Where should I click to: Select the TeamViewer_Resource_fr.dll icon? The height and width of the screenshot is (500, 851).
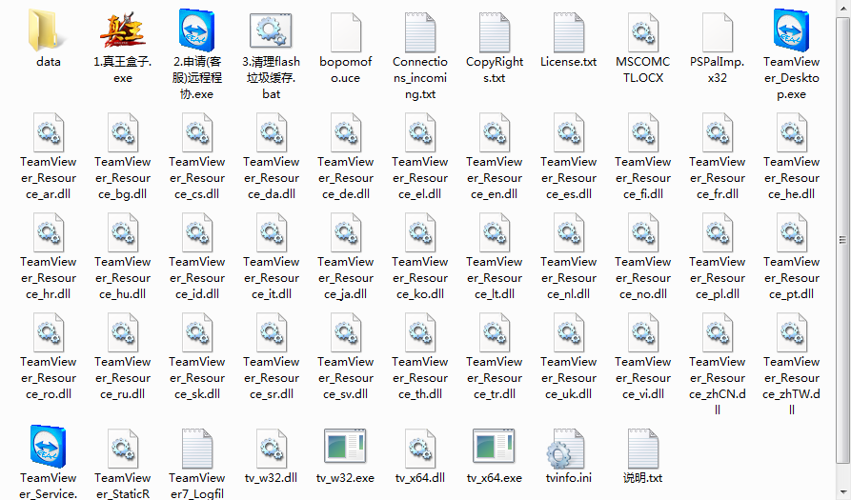[x=718, y=132]
